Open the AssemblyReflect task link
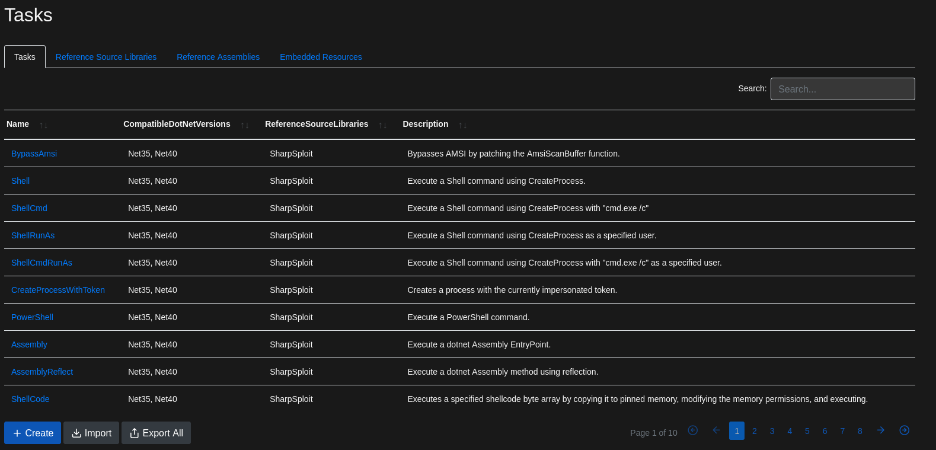Viewport: 936px width, 450px height. click(x=42, y=372)
